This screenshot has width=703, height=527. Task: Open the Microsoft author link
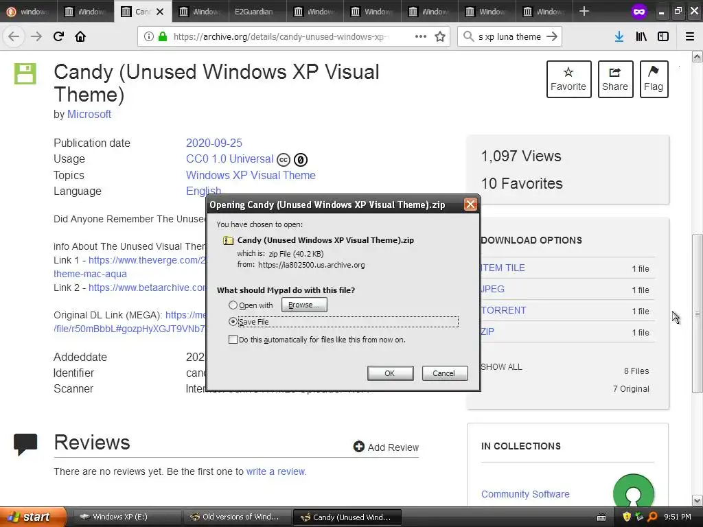click(89, 115)
